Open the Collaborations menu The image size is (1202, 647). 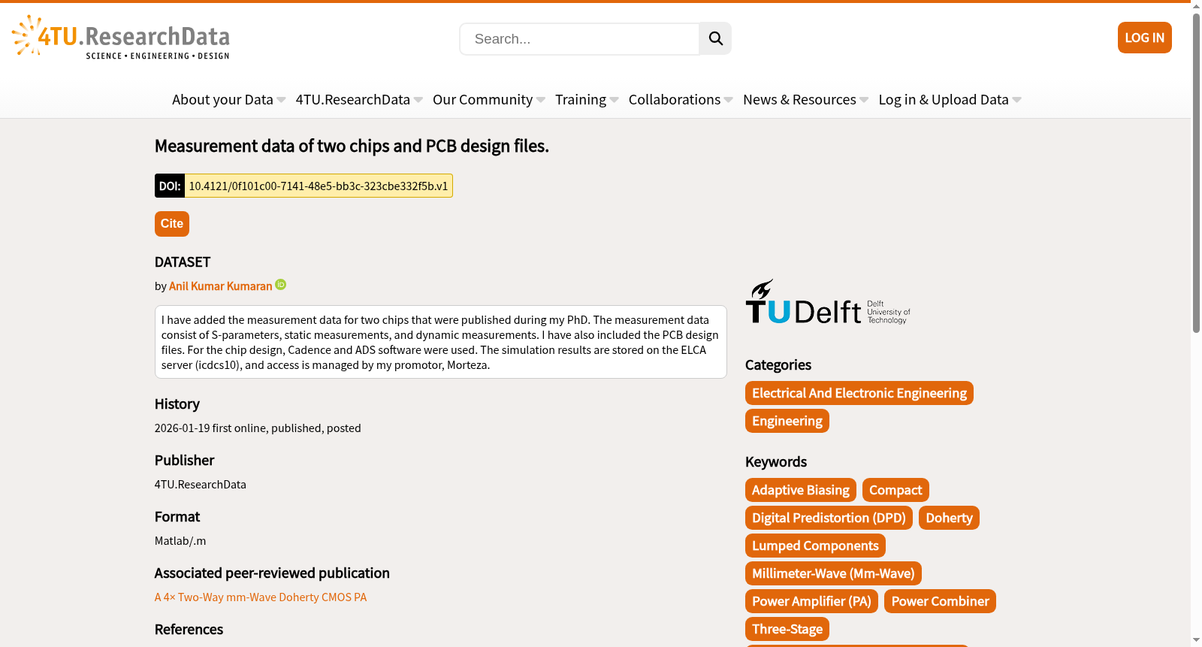pos(675,99)
